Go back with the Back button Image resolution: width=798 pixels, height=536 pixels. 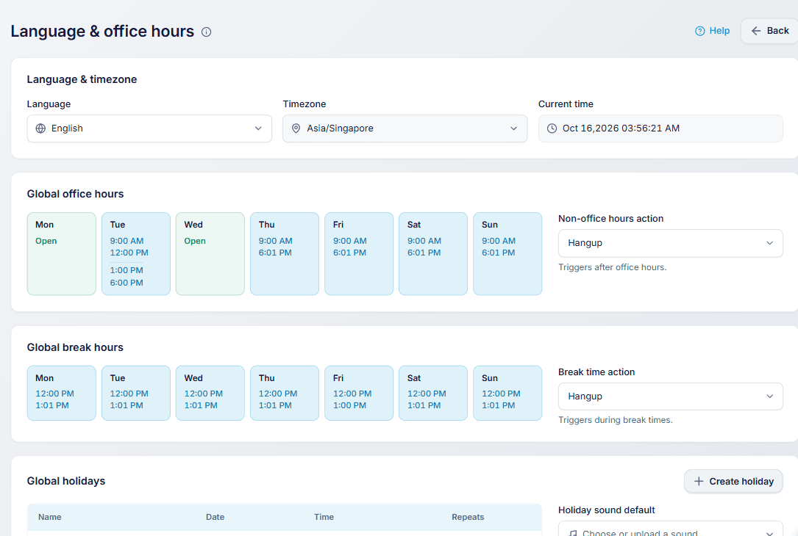click(770, 31)
